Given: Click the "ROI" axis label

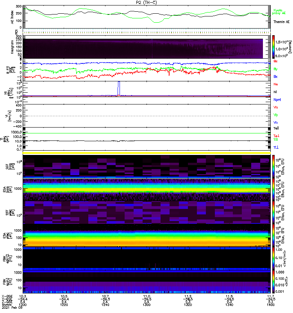Looking at the screenshot, I should (16, 32).
